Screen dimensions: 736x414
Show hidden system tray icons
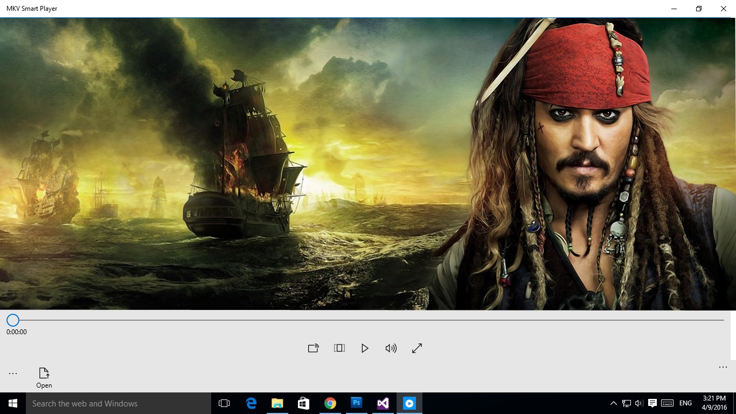point(613,403)
